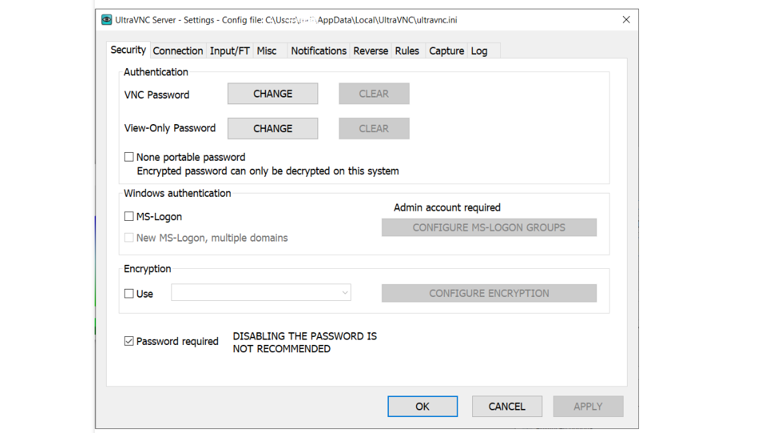The image size is (777, 433).
Task: Click the APPLY button
Action: point(588,406)
